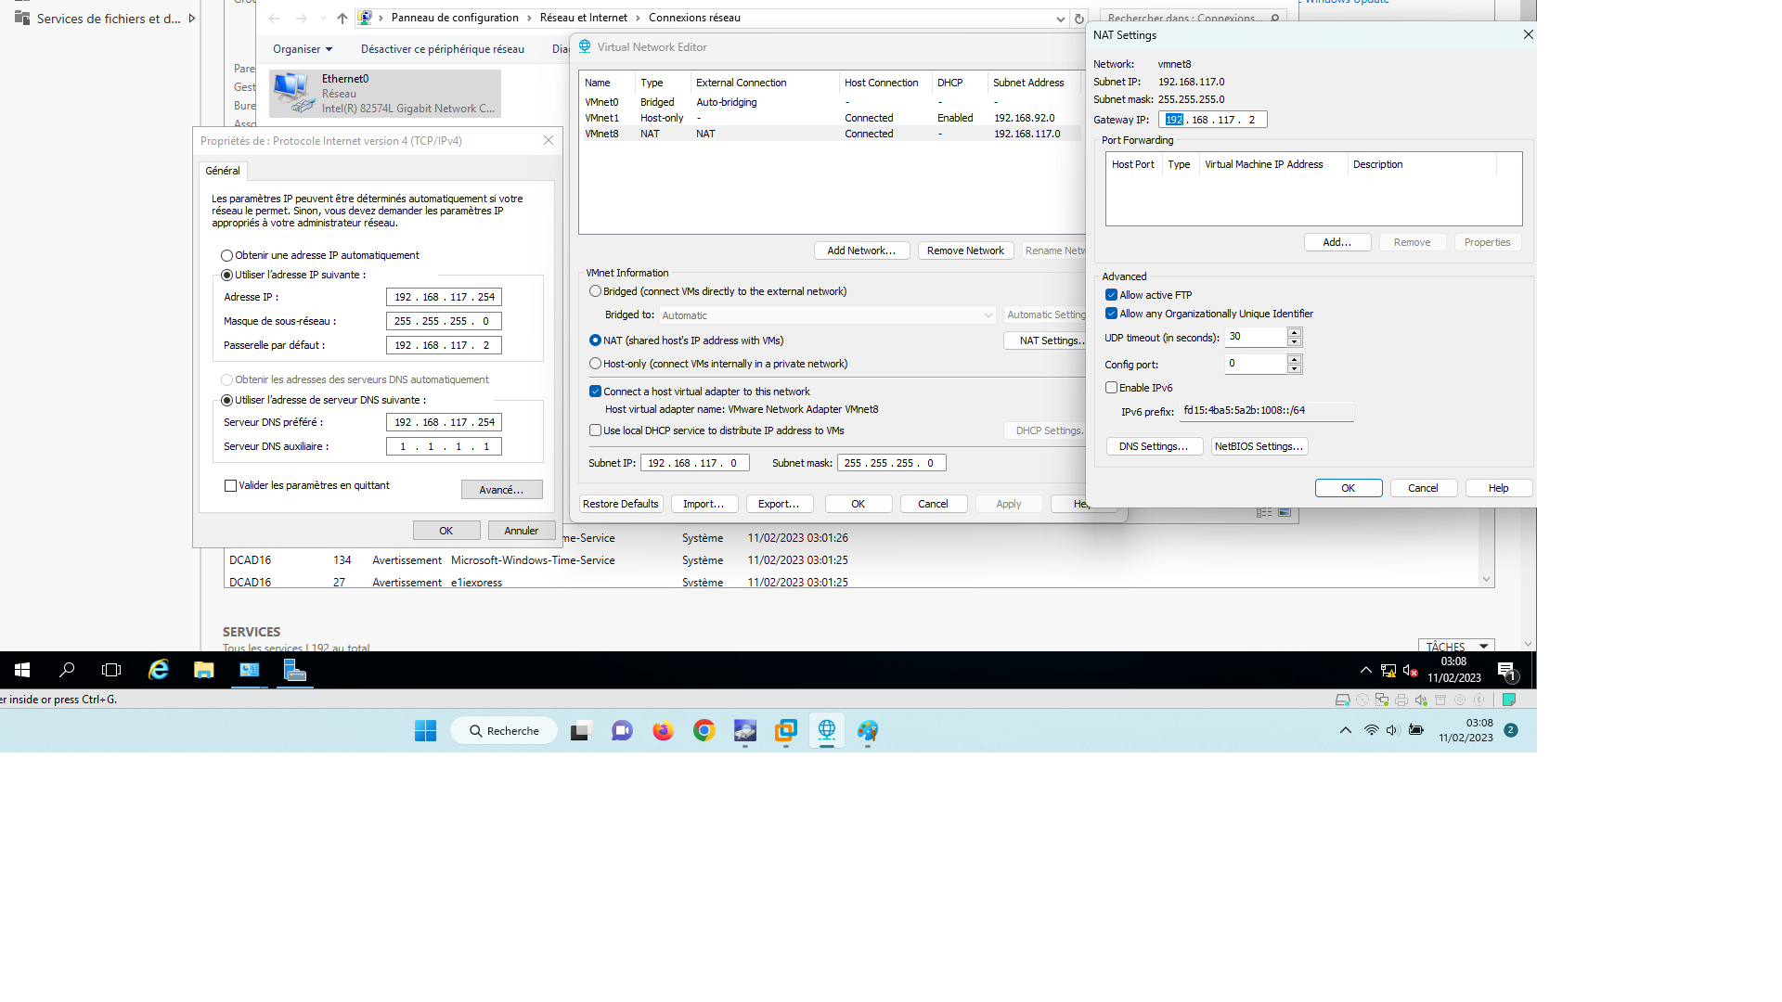Select Bridged network radio option
Image resolution: width=1782 pixels, height=1002 pixels.
point(595,291)
